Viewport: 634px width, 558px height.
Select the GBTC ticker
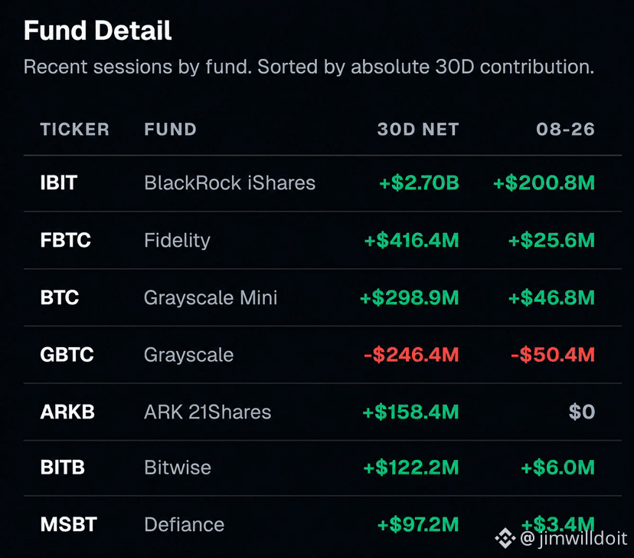coord(67,355)
